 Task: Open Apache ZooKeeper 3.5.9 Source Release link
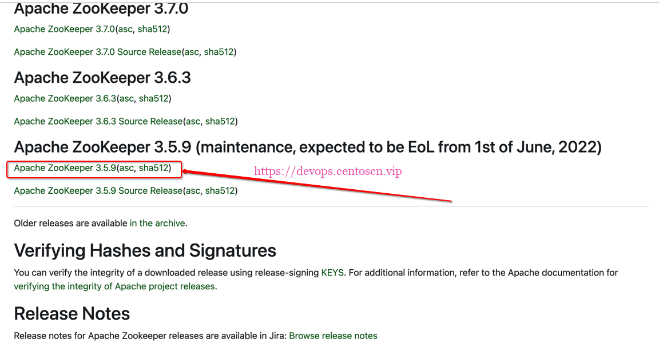click(98, 191)
